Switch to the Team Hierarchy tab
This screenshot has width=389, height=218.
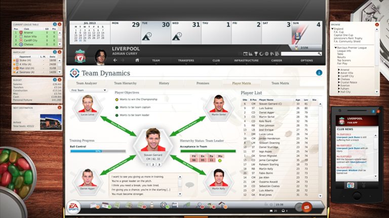pyautogui.click(x=125, y=83)
